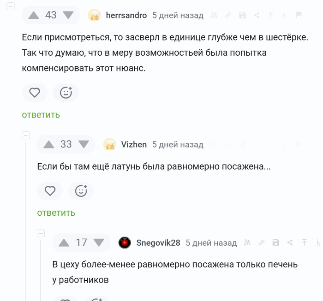Open emoji reactions under Vizhen's comment
323x301 pixels.
[x=81, y=191]
